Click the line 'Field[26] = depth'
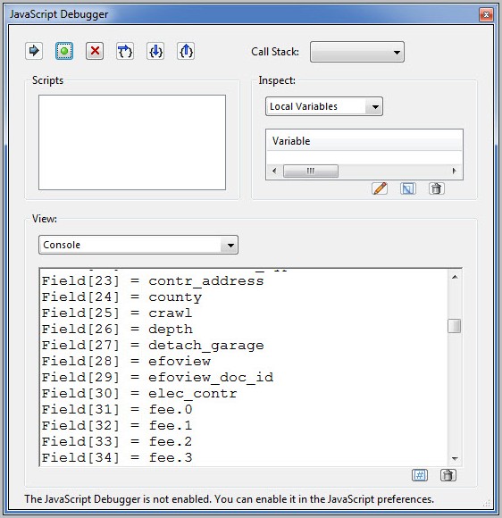Screen dimensions: 502x518 (x=117, y=329)
